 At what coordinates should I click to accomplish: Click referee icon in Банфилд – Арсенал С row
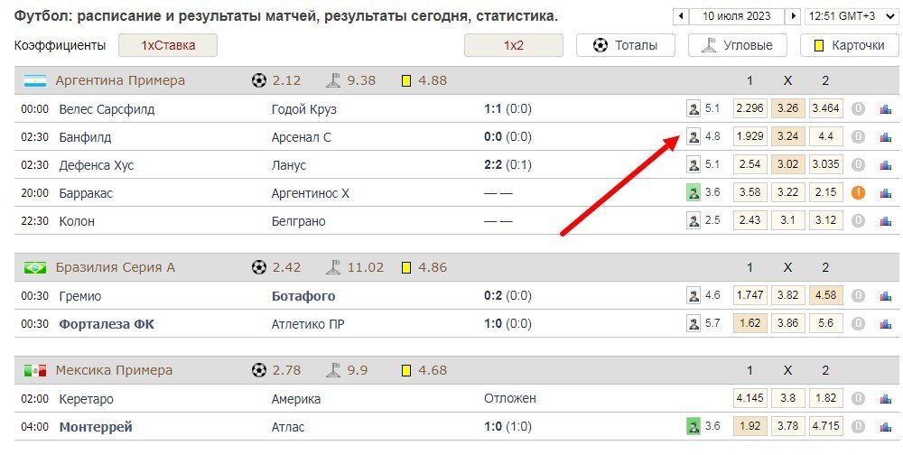693,137
